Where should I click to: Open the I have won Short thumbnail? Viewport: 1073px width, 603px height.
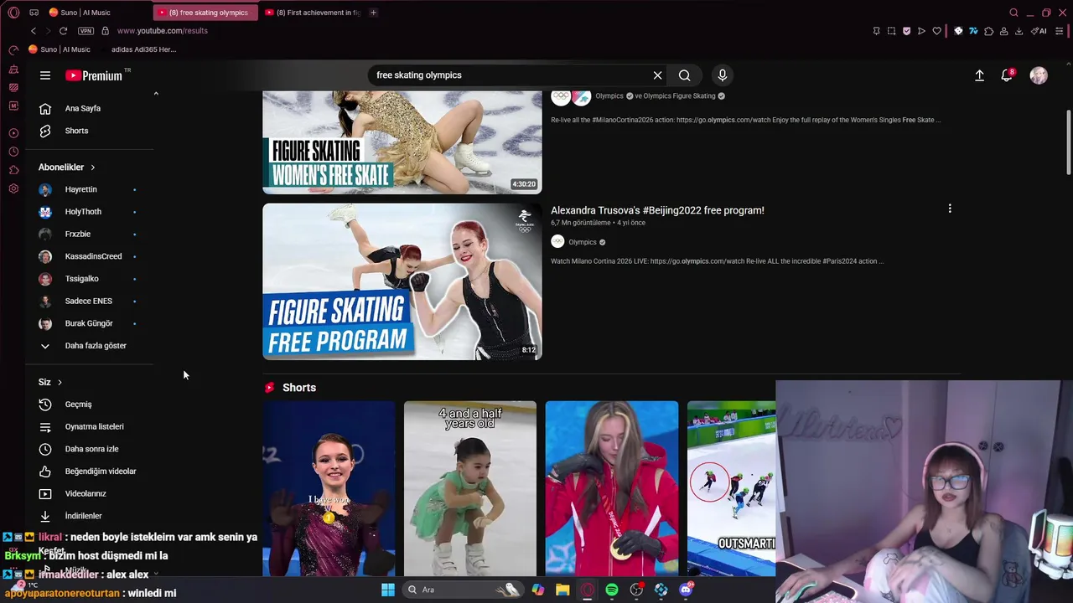click(329, 489)
